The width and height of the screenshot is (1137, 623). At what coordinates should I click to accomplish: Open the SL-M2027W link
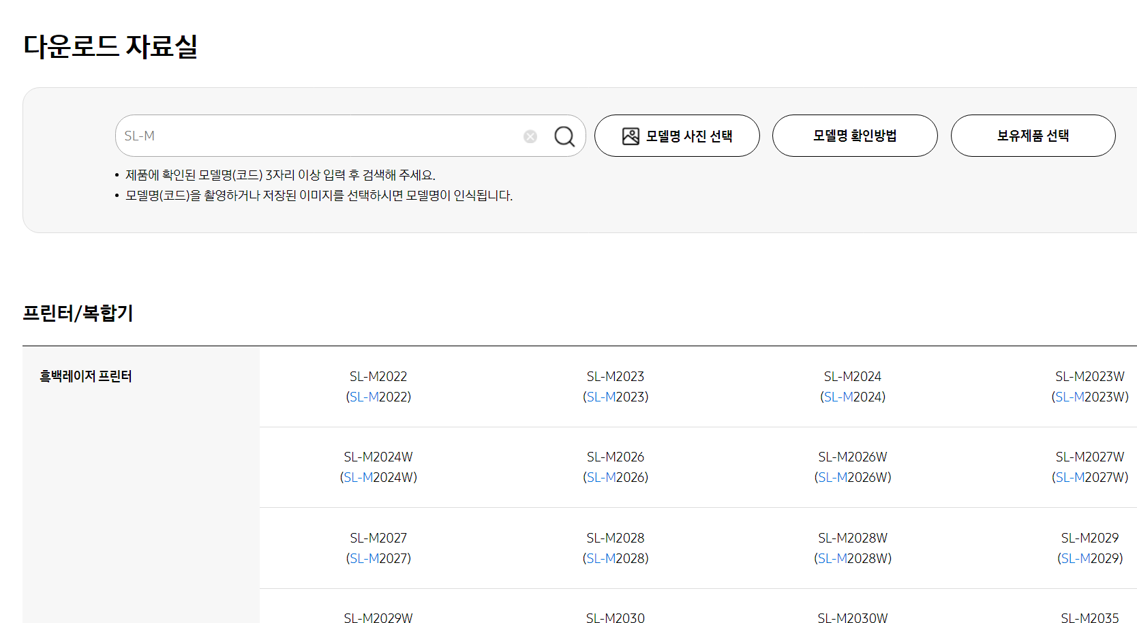(1089, 466)
